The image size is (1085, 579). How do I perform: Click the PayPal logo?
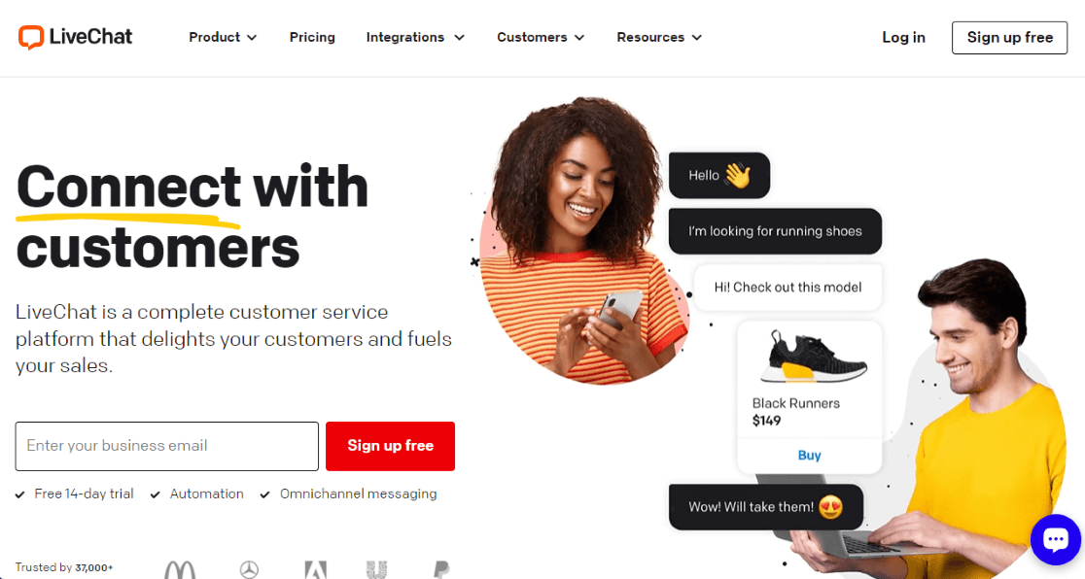(440, 569)
